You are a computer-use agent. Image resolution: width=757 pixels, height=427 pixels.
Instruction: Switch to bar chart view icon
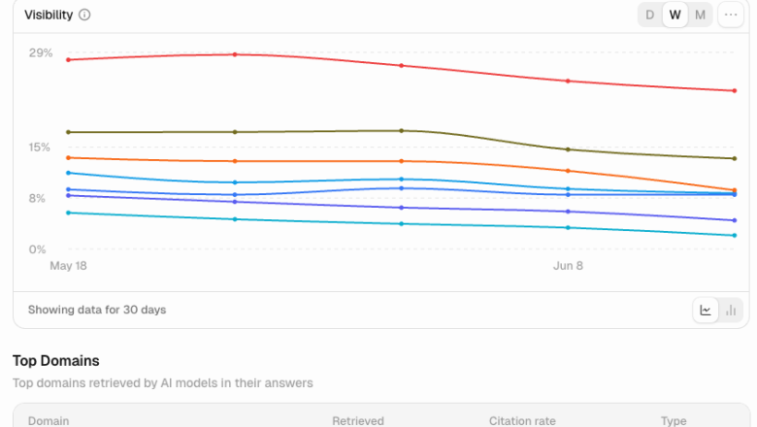[x=731, y=311]
